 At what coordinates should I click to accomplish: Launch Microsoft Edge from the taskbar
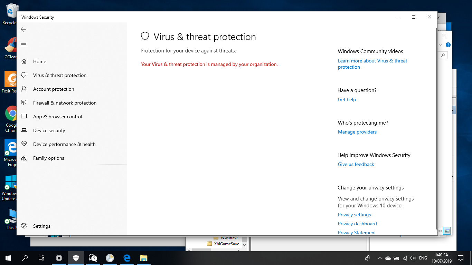126,258
